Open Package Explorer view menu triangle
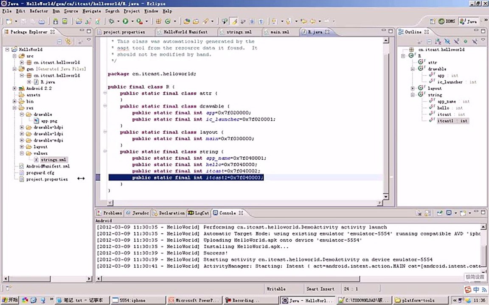The height and width of the screenshot is (305, 489). 89,40
